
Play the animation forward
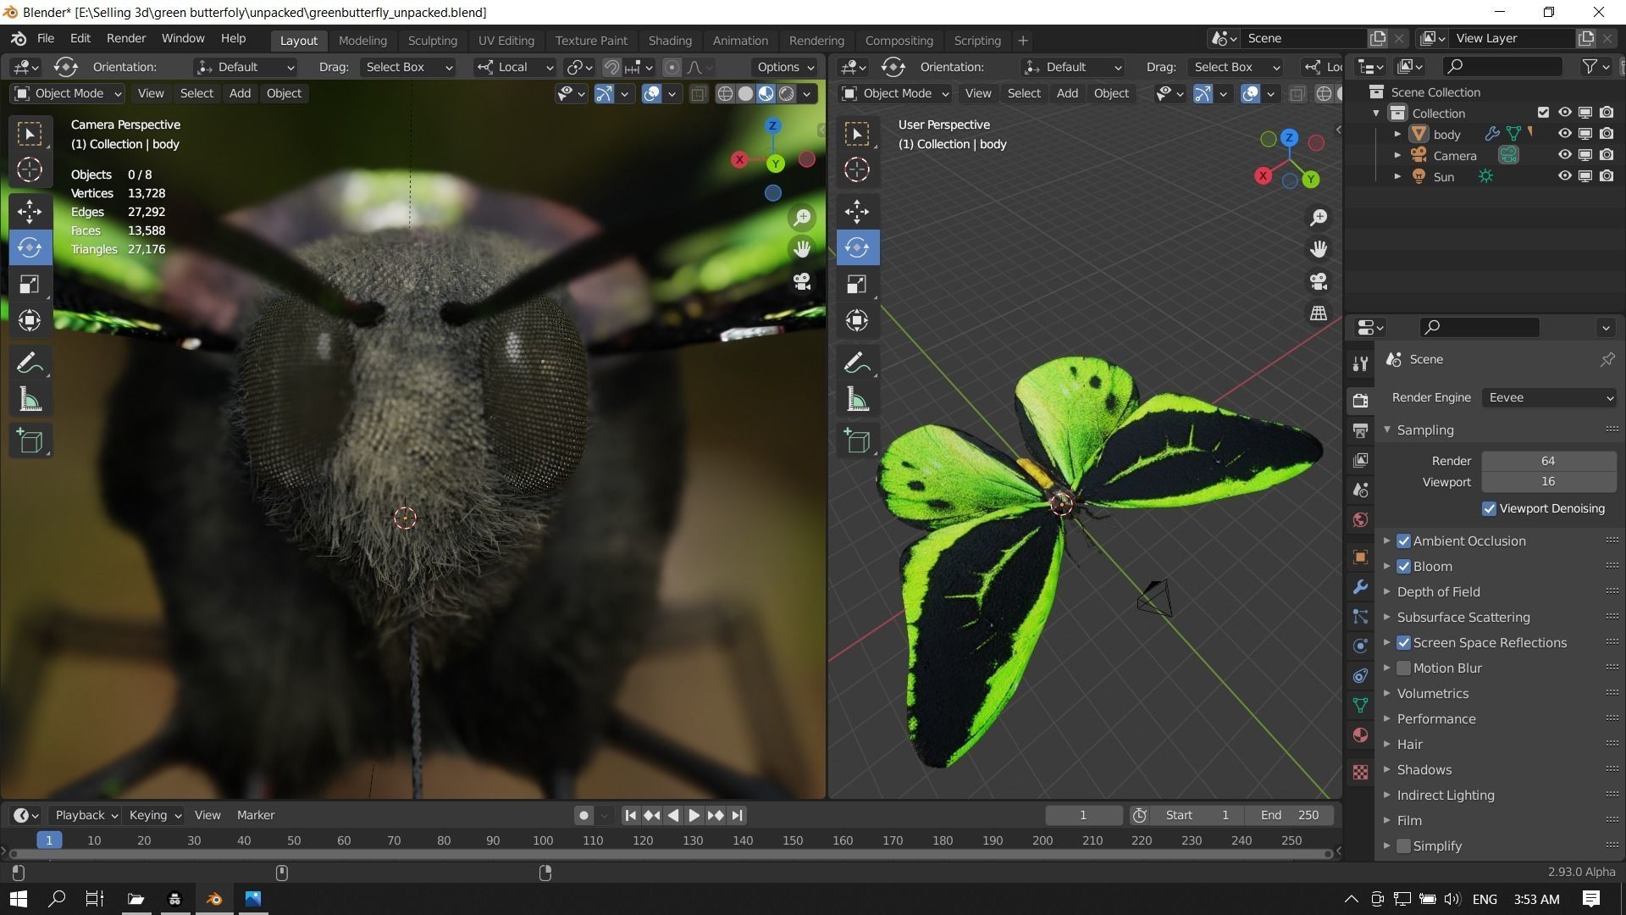(694, 815)
